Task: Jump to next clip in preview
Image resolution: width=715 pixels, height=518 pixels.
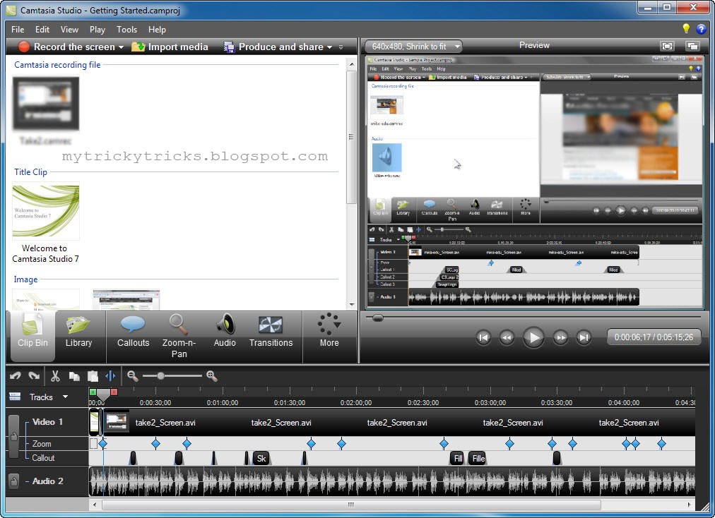Action: pos(584,337)
